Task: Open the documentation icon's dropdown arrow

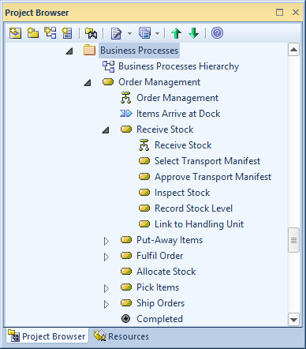Action: point(129,33)
